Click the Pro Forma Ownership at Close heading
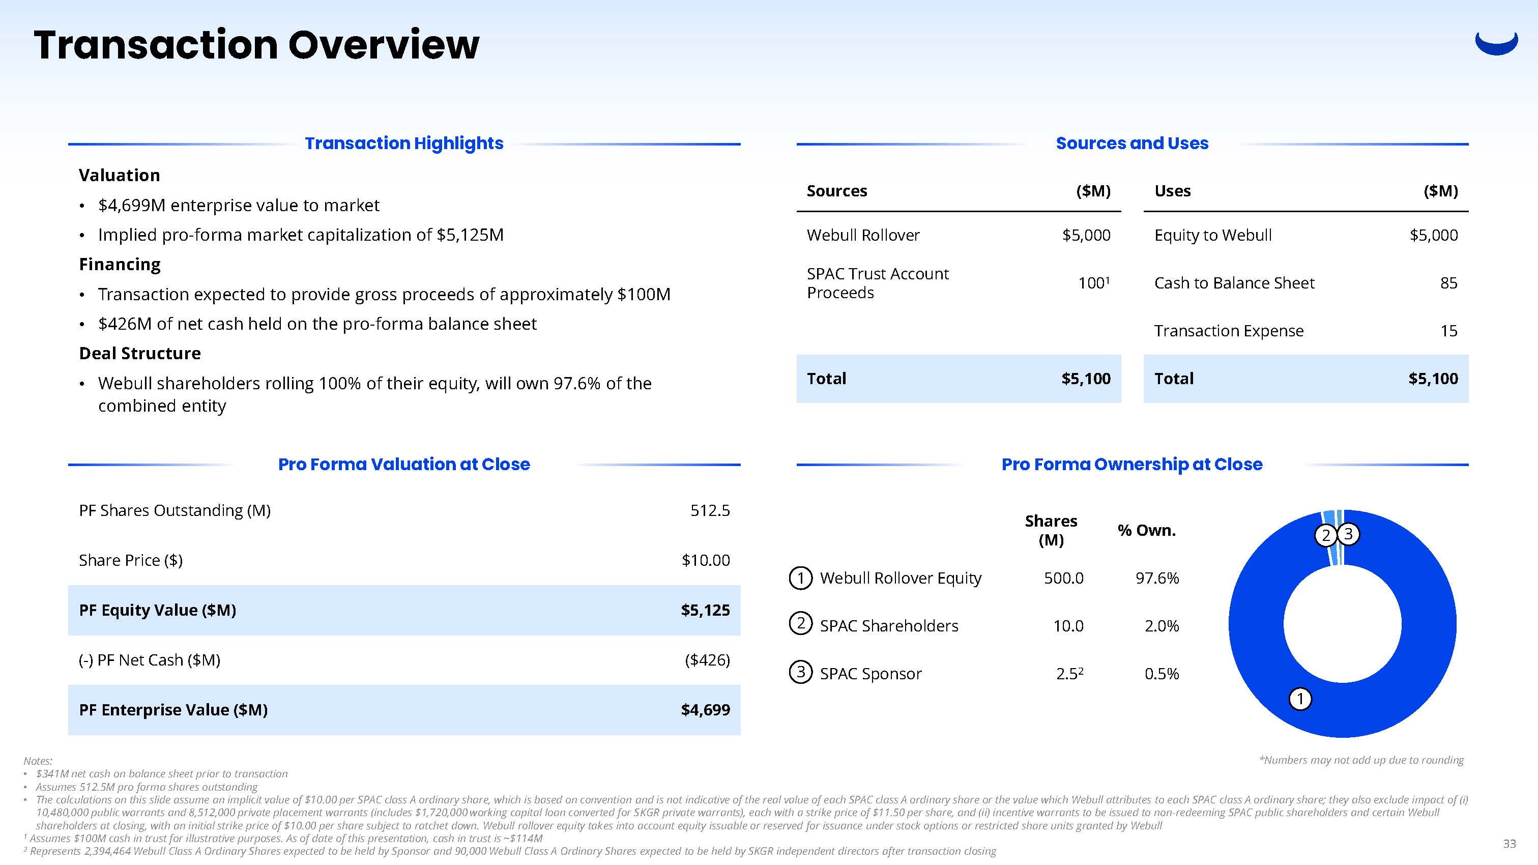This screenshot has height=865, width=1538. point(1131,465)
